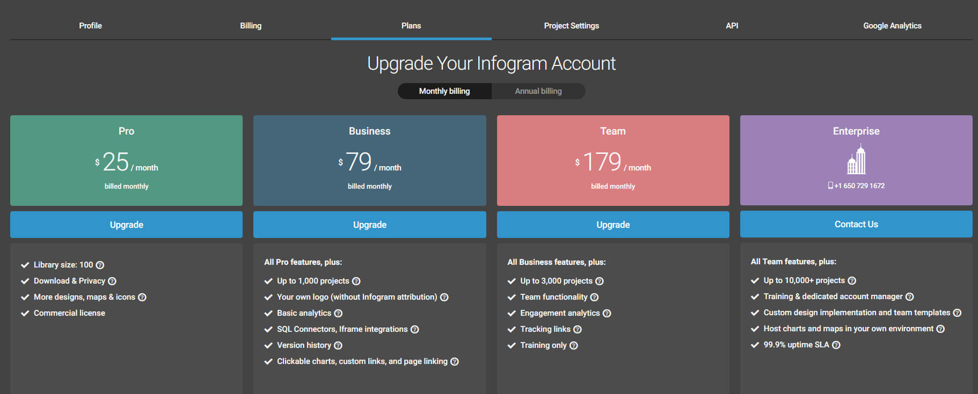Click the All Team features, plus: heading
This screenshot has width=978, height=394.
[x=793, y=262]
